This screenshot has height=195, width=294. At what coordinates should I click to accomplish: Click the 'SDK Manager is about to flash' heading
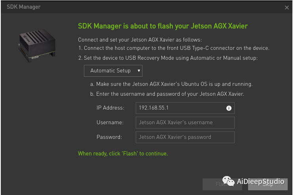tap(163, 26)
